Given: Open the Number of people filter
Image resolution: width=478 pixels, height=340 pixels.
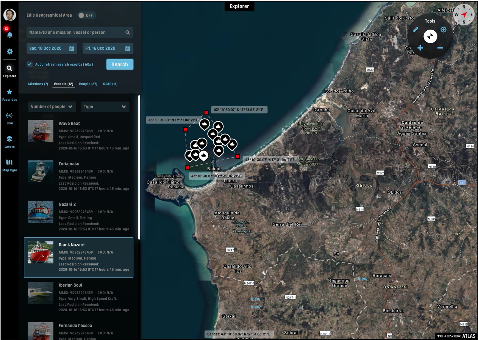Looking at the screenshot, I should click(x=52, y=107).
